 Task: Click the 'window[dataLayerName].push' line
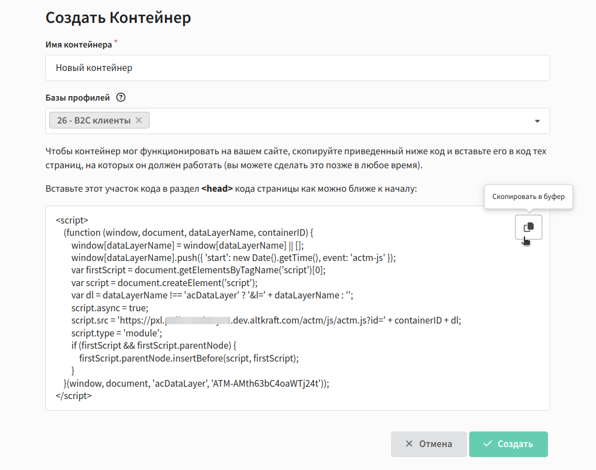233,258
